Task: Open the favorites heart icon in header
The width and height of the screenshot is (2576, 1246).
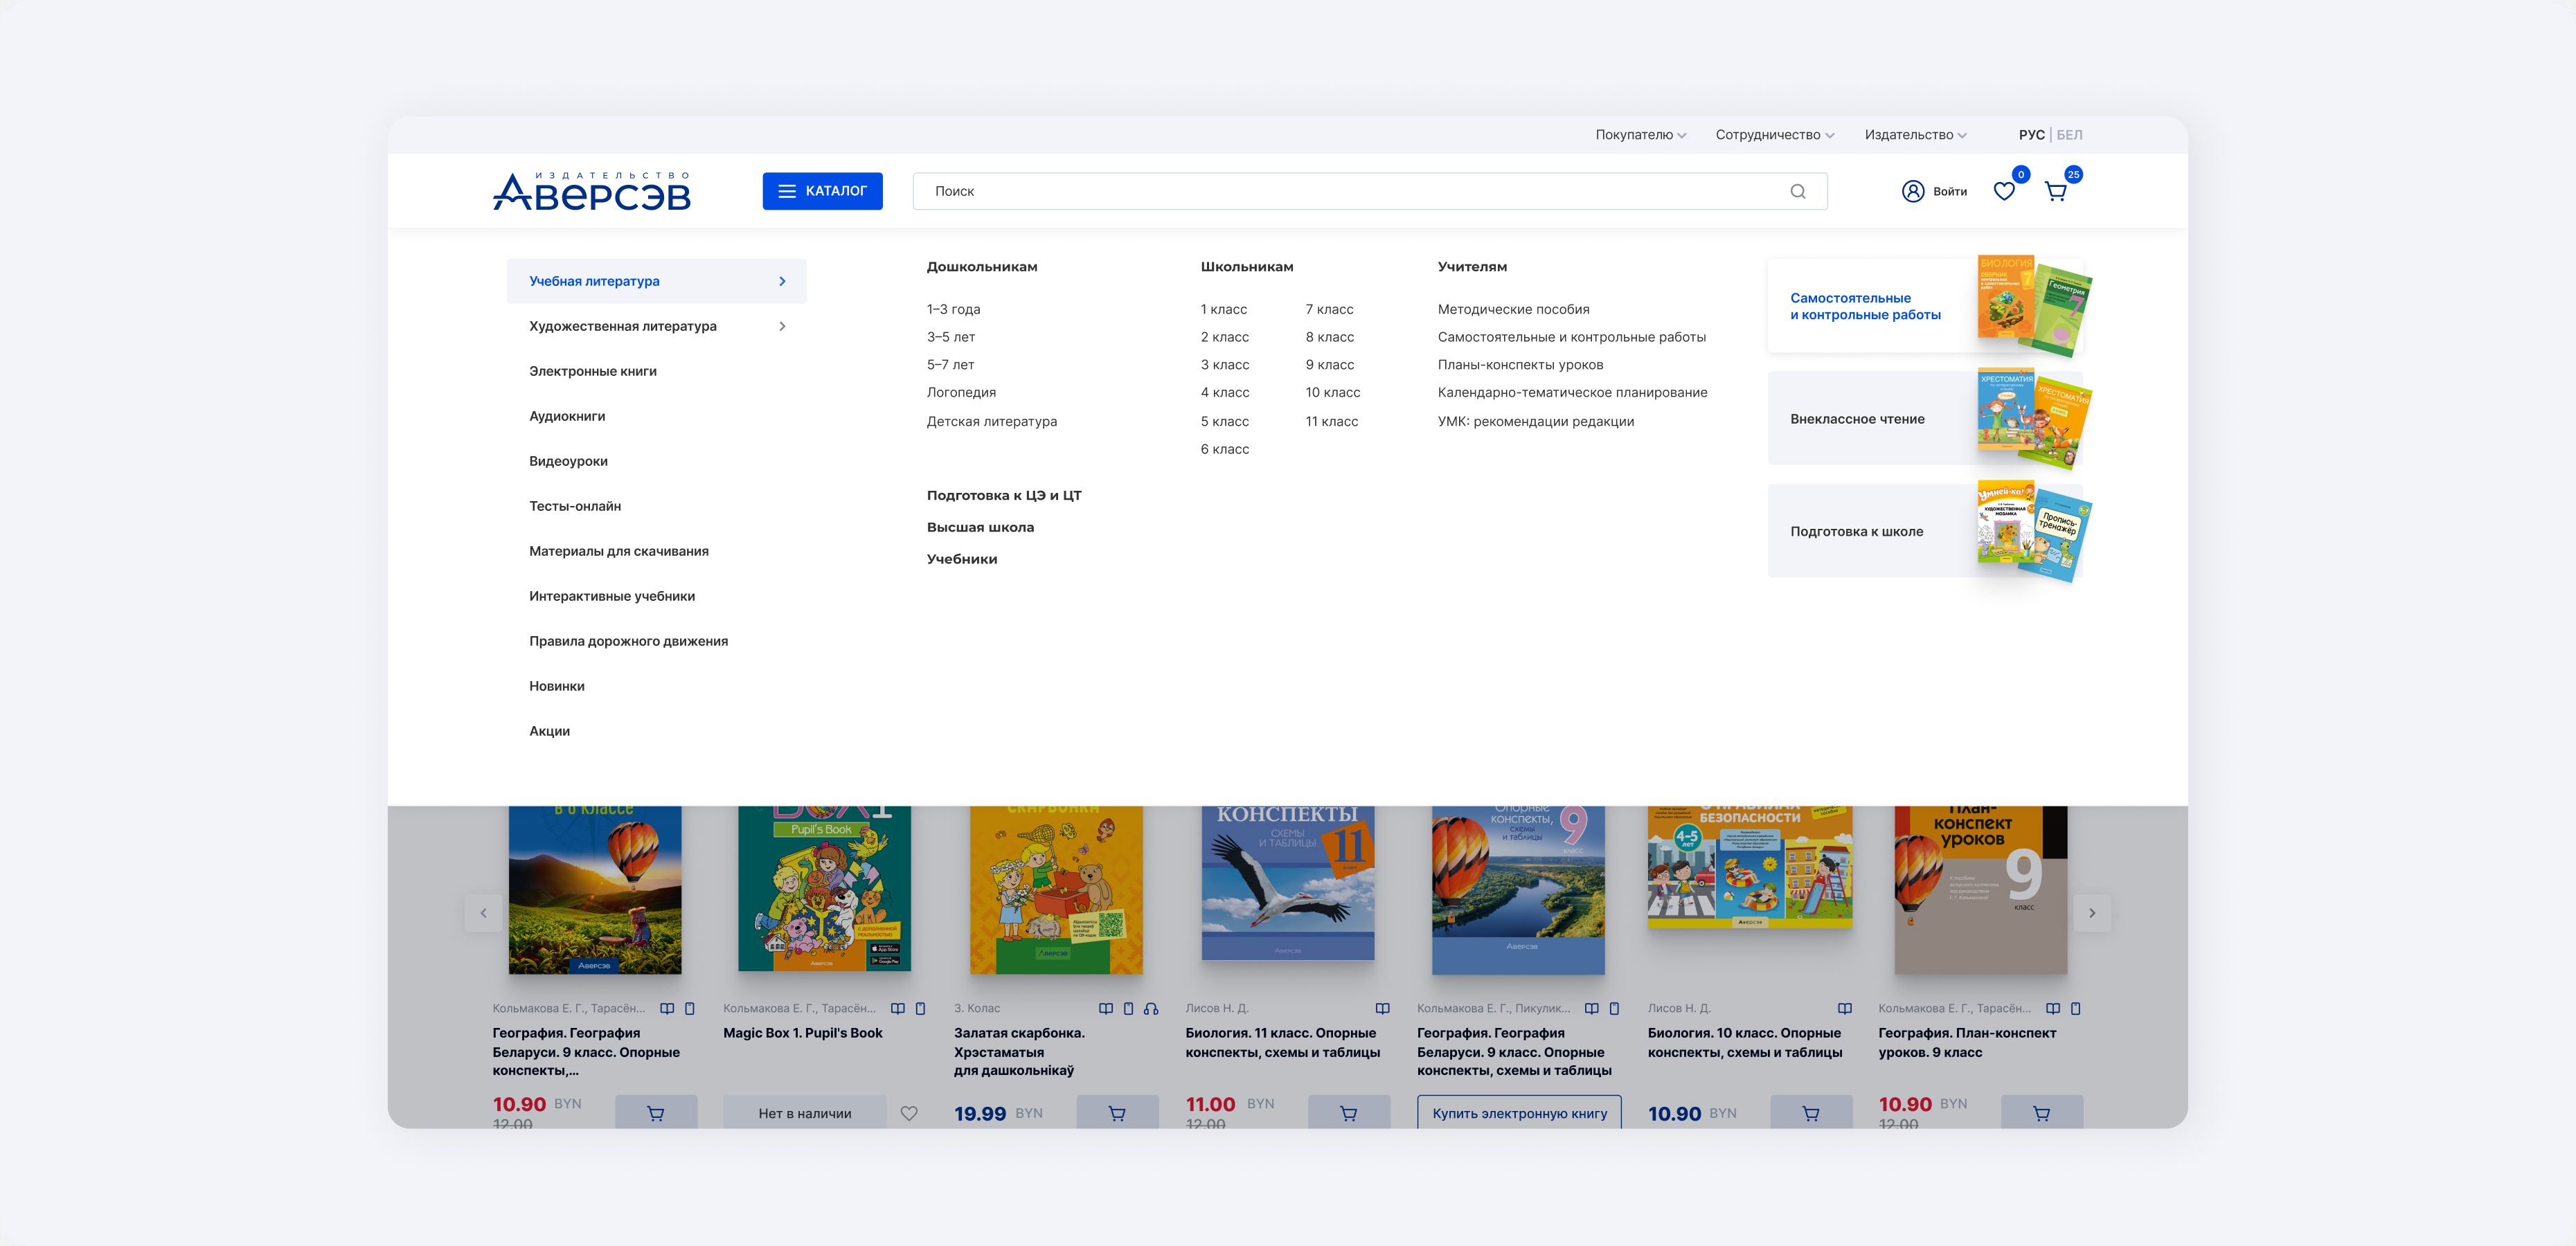Action: pos(2004,191)
